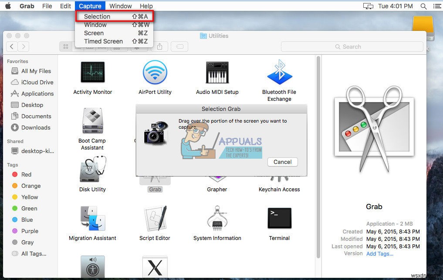Open Spotlight search from the menu bar

tap(424, 6)
